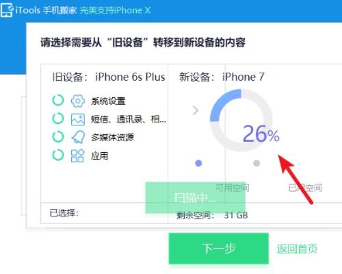This screenshot has height=274, width=342.
Task: Toggle the 系统设置 selection circle
Action: (x=58, y=100)
